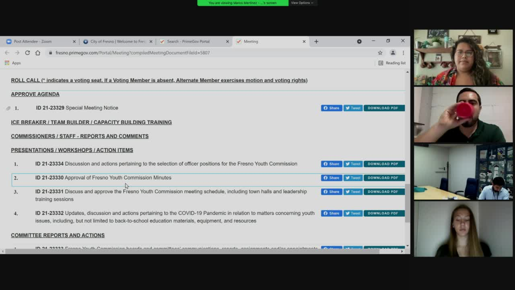Download PDF for ID 21-23331
This screenshot has width=515, height=290.
[384, 192]
